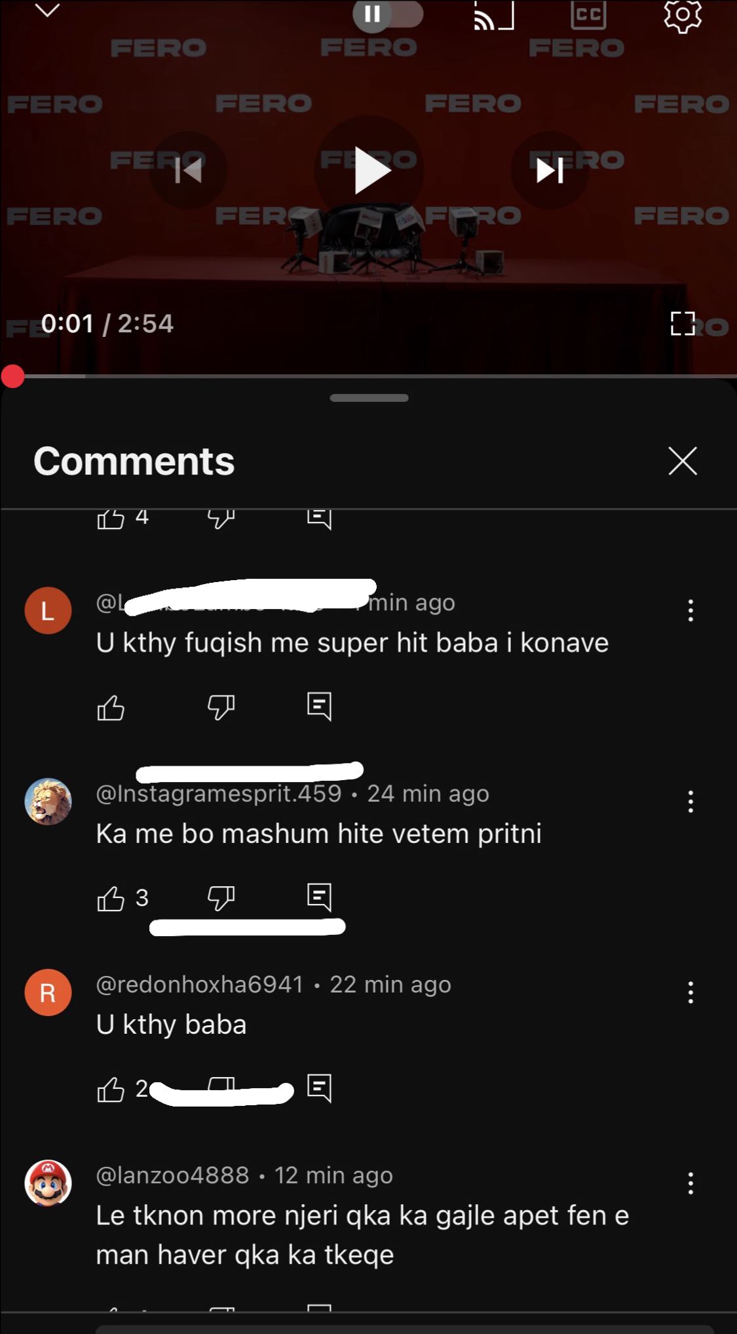The width and height of the screenshot is (737, 1334).
Task: Like the Instagramesprit.459 comment
Action: (x=111, y=898)
